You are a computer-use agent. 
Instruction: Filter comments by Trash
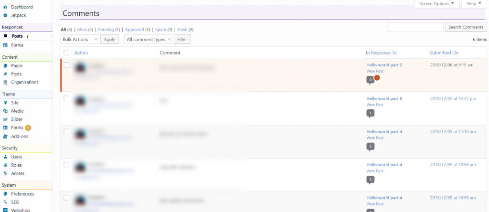point(182,30)
